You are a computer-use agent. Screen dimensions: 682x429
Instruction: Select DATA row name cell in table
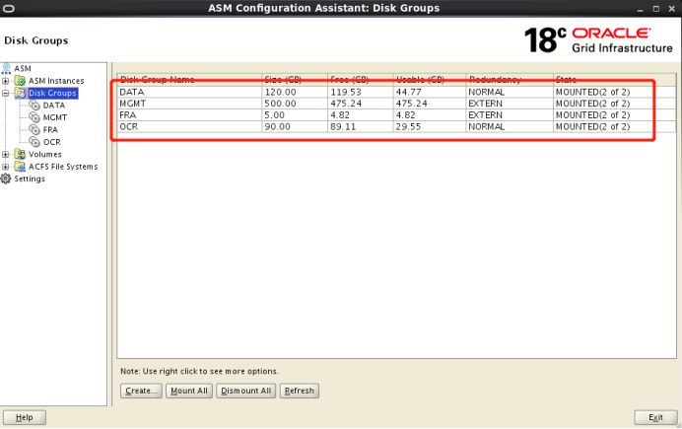tap(189, 92)
